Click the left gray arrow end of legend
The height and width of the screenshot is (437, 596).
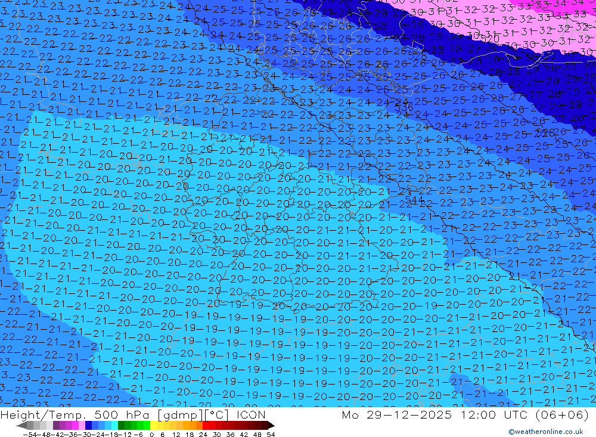(x=21, y=425)
